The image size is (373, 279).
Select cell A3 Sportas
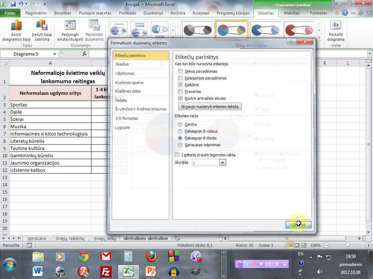(50, 105)
